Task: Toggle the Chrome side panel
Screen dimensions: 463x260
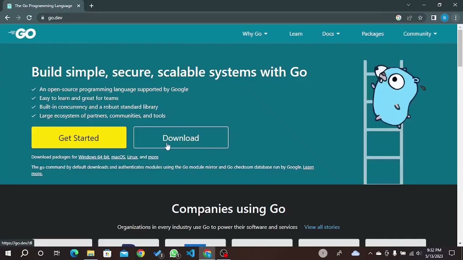Action: pos(434,18)
